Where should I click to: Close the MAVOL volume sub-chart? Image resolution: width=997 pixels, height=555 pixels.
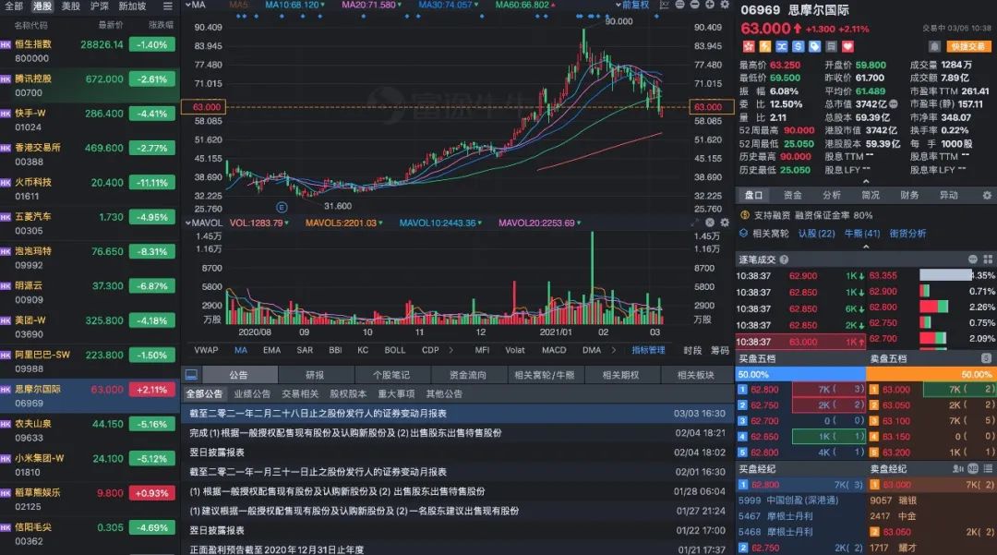pos(710,223)
